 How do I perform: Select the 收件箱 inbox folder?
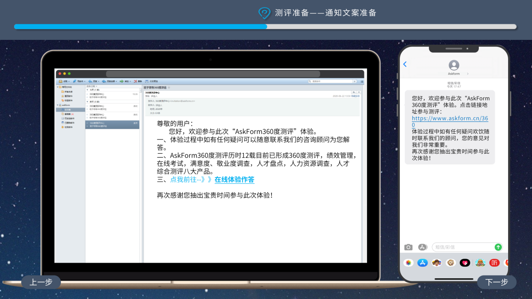pyautogui.click(x=70, y=109)
